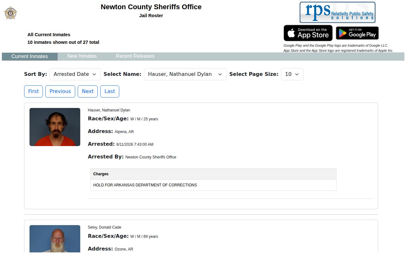Image resolution: width=406 pixels, height=254 pixels.
Task: Jump to the Last page
Action: tap(110, 91)
